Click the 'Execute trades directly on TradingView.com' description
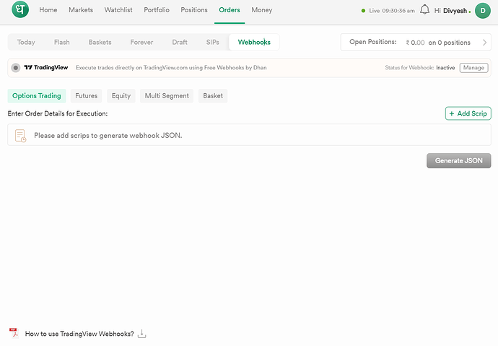This screenshot has width=498, height=346. (171, 67)
